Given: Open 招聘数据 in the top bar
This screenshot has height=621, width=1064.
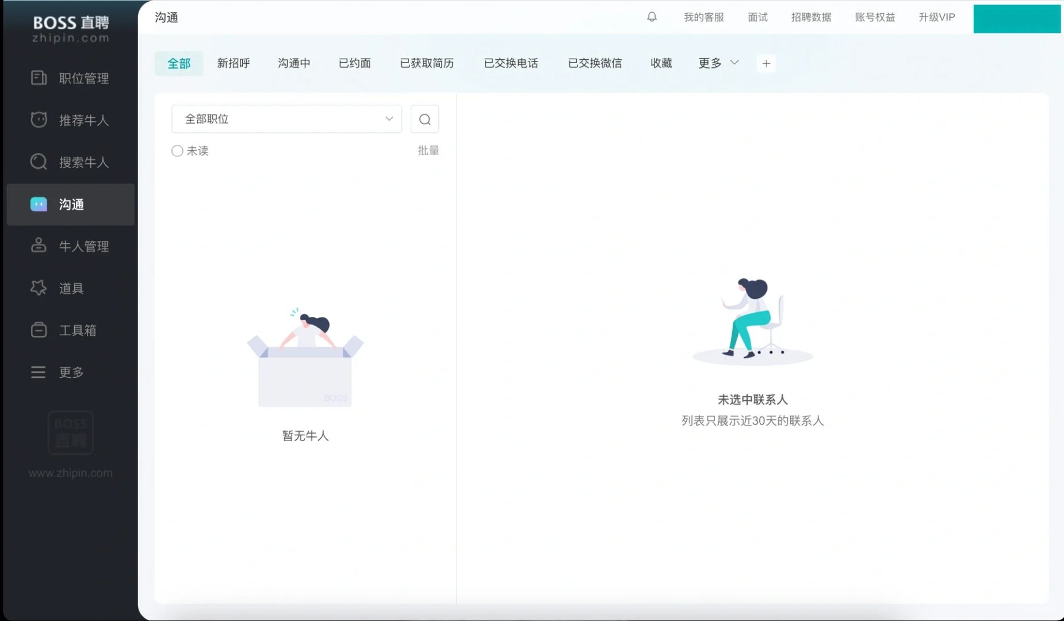Looking at the screenshot, I should pos(811,17).
